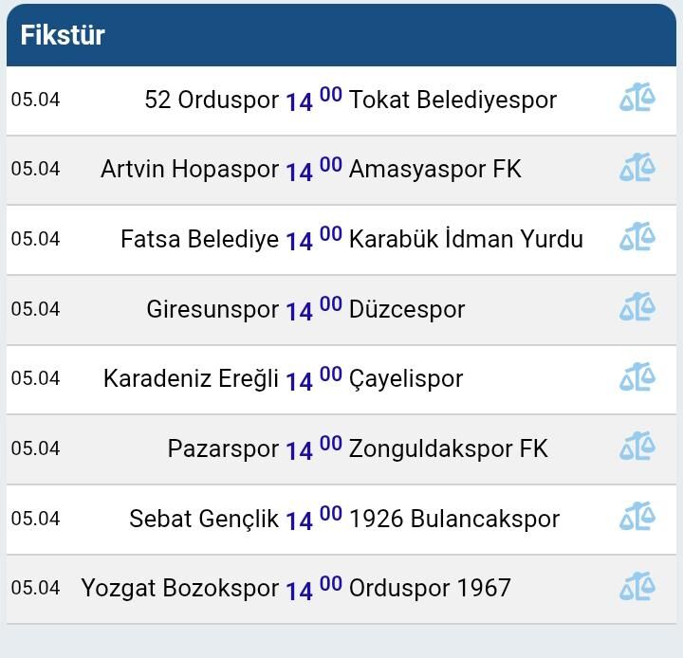This screenshot has height=658, width=683.
Task: Open scales icon for Zonguldakspor FK match
Action: click(x=637, y=447)
